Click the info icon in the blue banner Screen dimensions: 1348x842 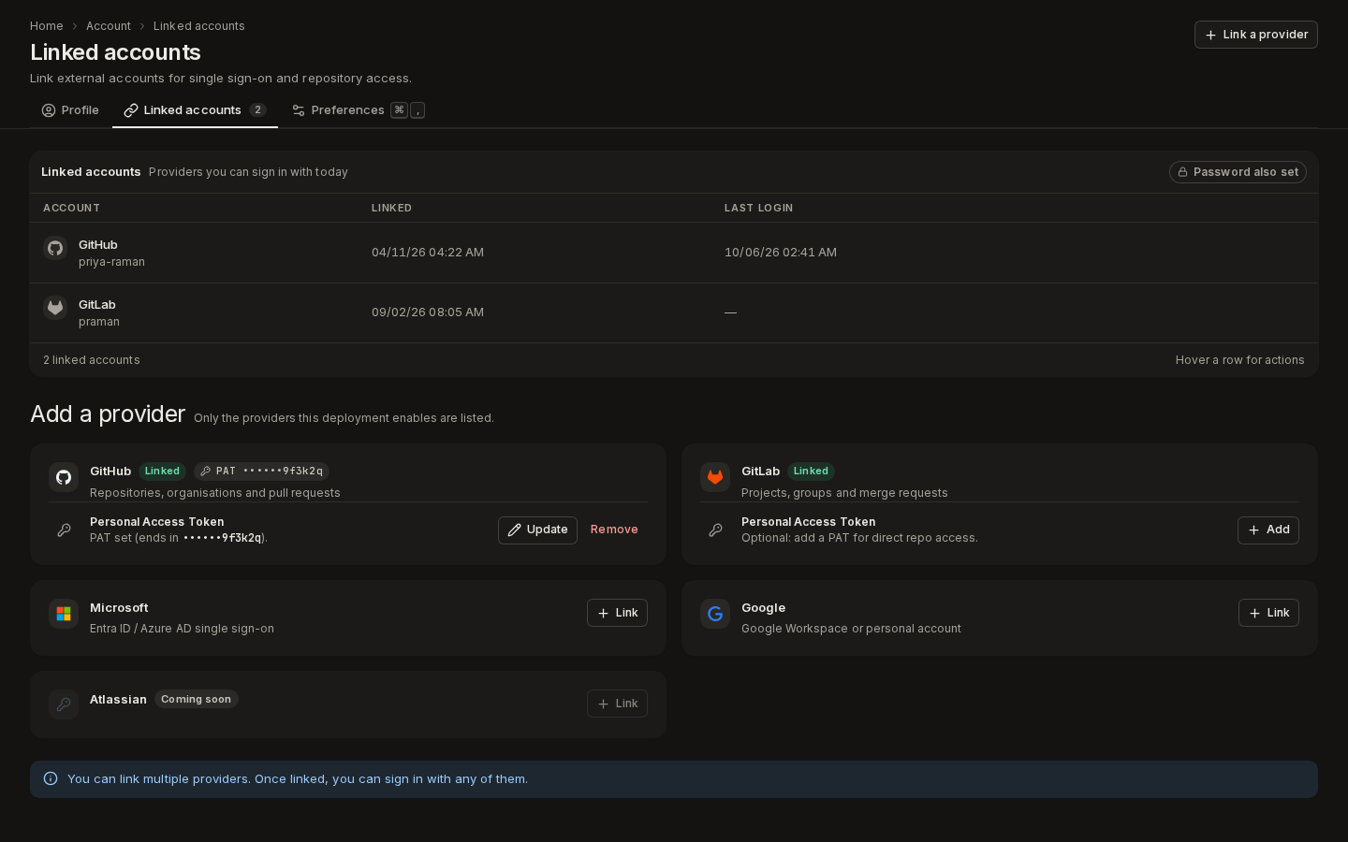(51, 778)
